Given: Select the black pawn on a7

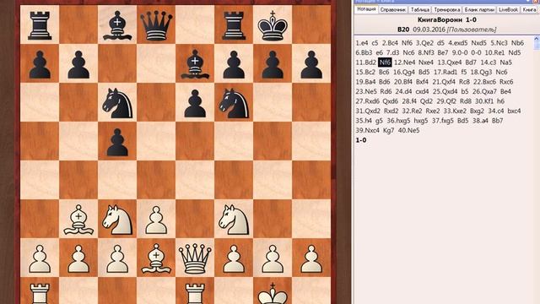Looking at the screenshot, I should pyautogui.click(x=40, y=65).
